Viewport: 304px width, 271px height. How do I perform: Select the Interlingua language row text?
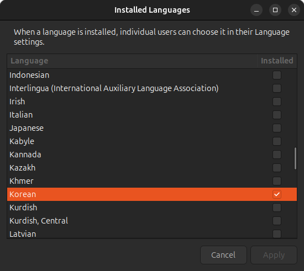coord(114,88)
